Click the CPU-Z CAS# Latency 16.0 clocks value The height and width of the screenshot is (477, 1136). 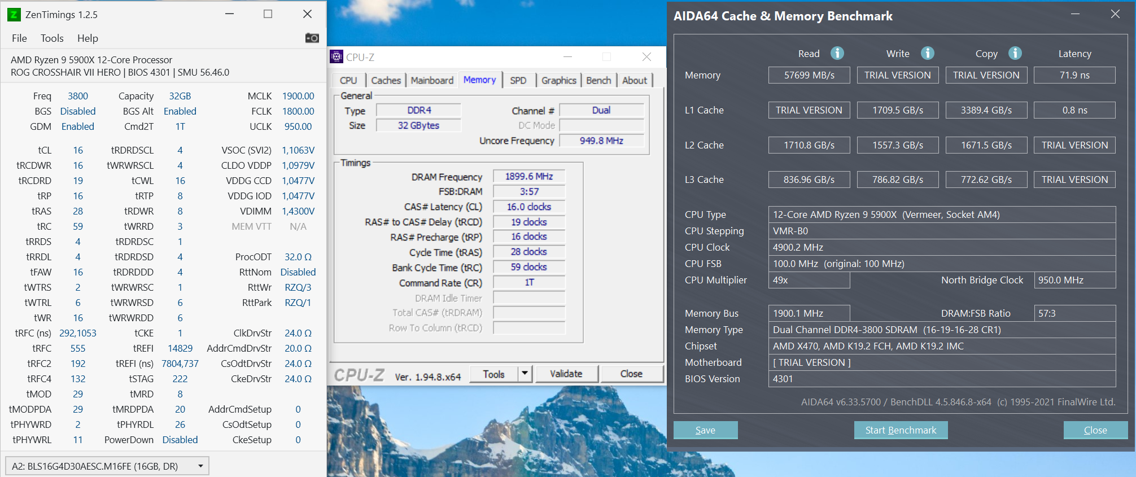click(529, 207)
